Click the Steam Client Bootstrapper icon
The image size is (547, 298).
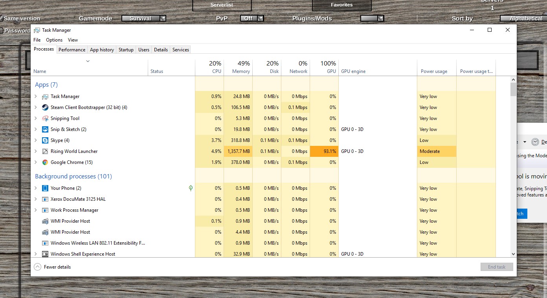(45, 107)
